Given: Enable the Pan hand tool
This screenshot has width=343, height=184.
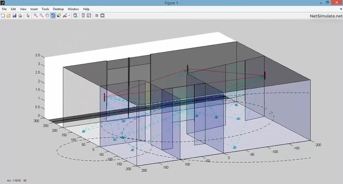Looking at the screenshot, I should [x=47, y=16].
